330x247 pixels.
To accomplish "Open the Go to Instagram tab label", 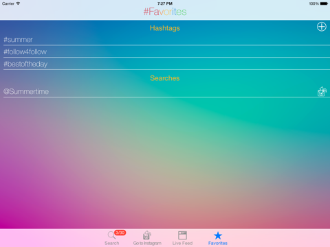I will (x=147, y=243).
